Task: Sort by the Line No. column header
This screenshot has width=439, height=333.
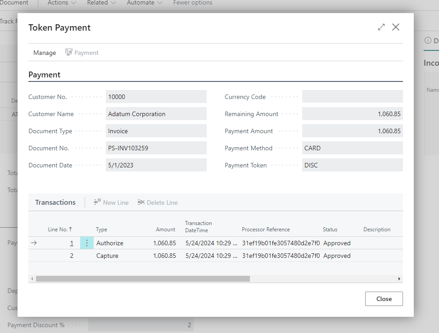Action: click(60, 229)
